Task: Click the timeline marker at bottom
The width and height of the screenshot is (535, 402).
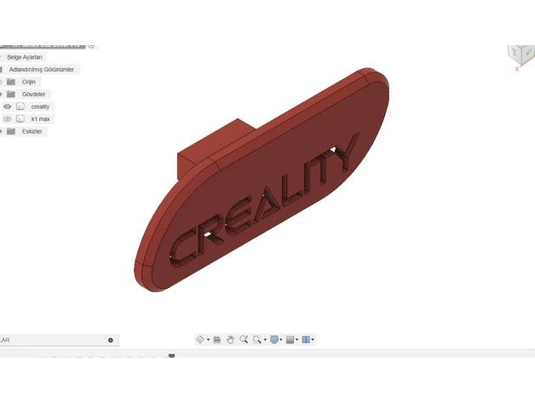Action: click(x=171, y=356)
